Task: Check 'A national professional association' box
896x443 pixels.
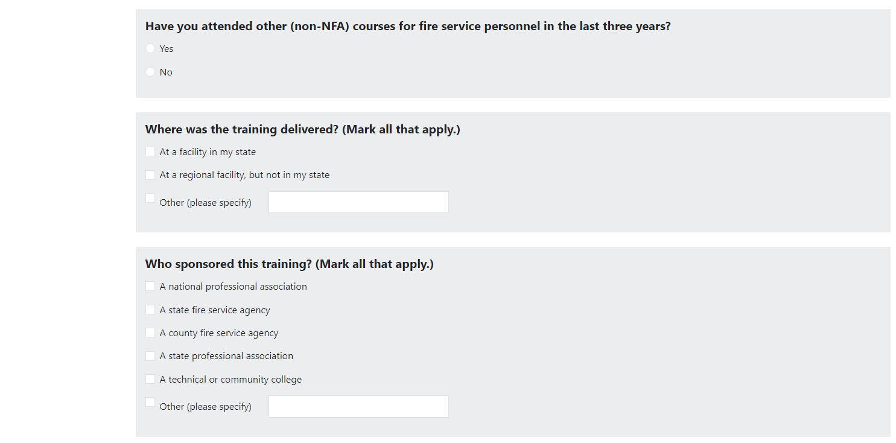Action: [x=150, y=286]
